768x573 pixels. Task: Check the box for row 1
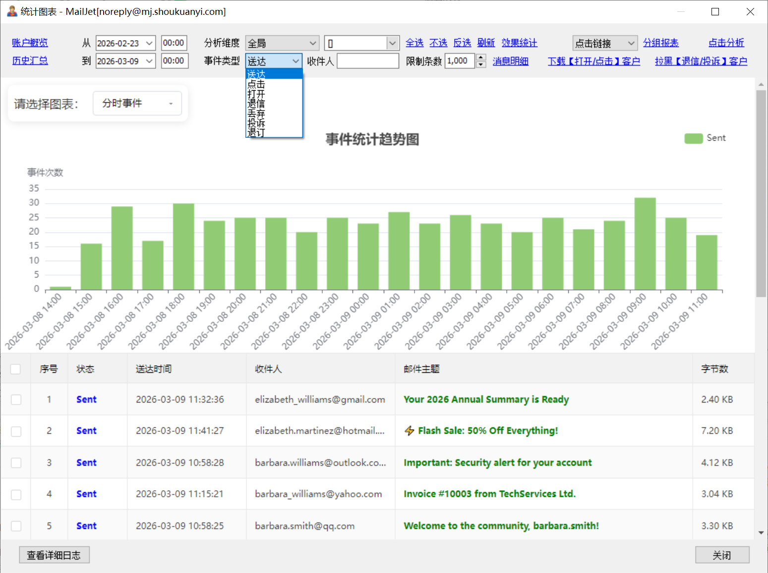(x=16, y=400)
